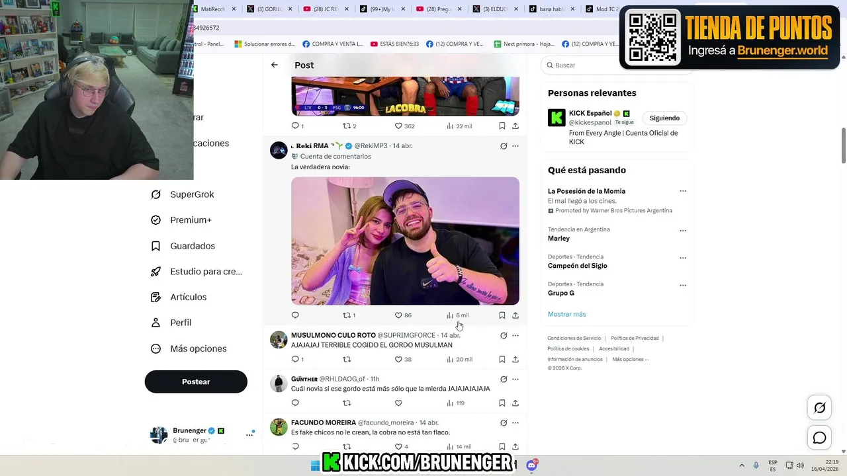View analytics of @RHLDAOG_of comment (119)
This screenshot has width=847, height=476.
pyautogui.click(x=455, y=403)
